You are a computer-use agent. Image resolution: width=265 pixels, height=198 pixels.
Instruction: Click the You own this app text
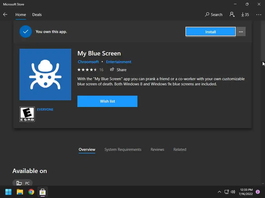pyautogui.click(x=51, y=32)
